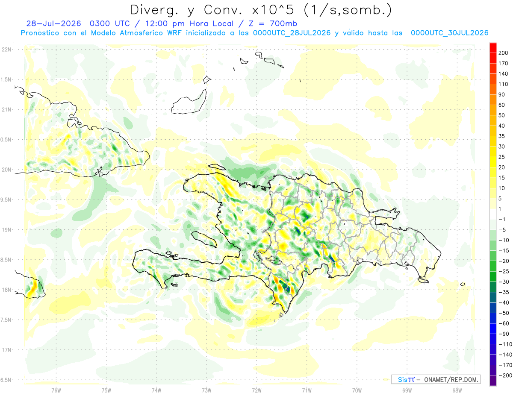Click the -20 colorbar label
513x396 pixels.
(x=505, y=261)
